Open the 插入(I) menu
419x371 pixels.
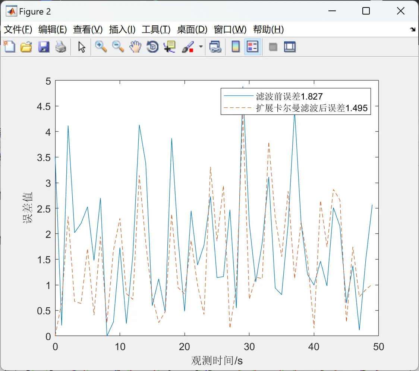pyautogui.click(x=122, y=29)
